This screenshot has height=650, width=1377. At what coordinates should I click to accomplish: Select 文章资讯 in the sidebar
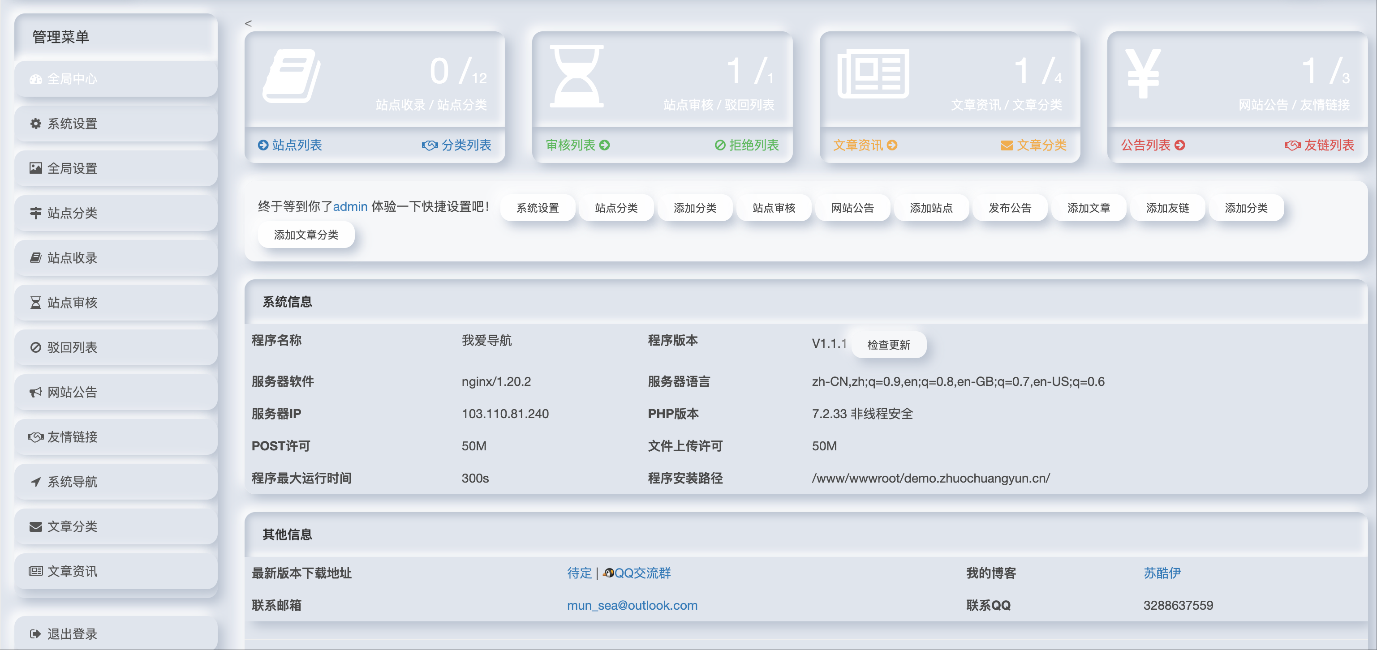[x=116, y=572]
